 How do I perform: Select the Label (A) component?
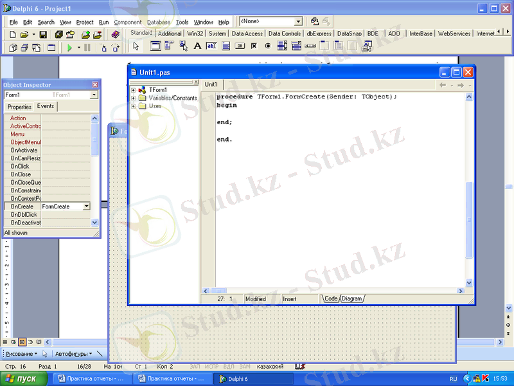[x=197, y=46]
